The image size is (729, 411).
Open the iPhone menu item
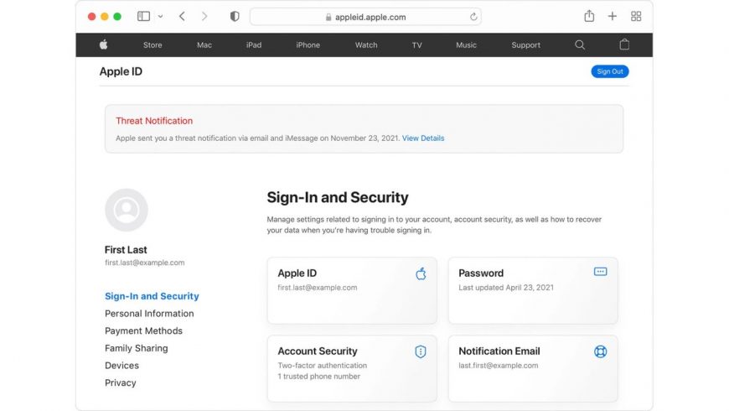pos(308,45)
